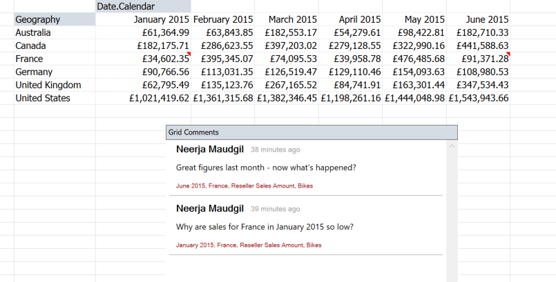Click the red comment marker on France June 2015
This screenshot has width=556, height=282.
508,54
